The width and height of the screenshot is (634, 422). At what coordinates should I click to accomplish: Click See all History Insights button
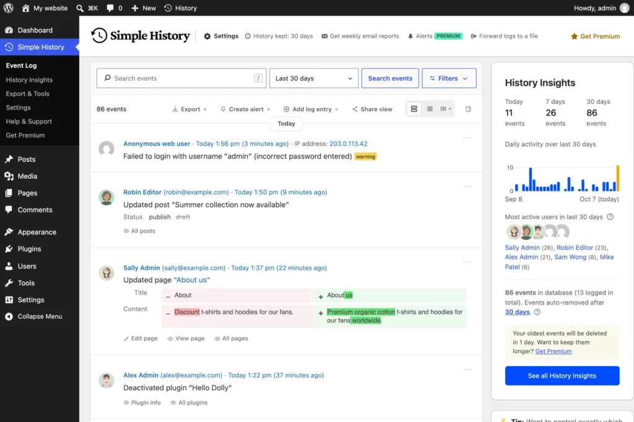tap(562, 376)
